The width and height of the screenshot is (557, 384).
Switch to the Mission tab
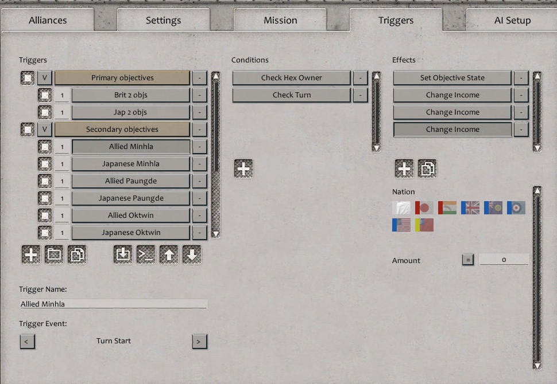280,20
